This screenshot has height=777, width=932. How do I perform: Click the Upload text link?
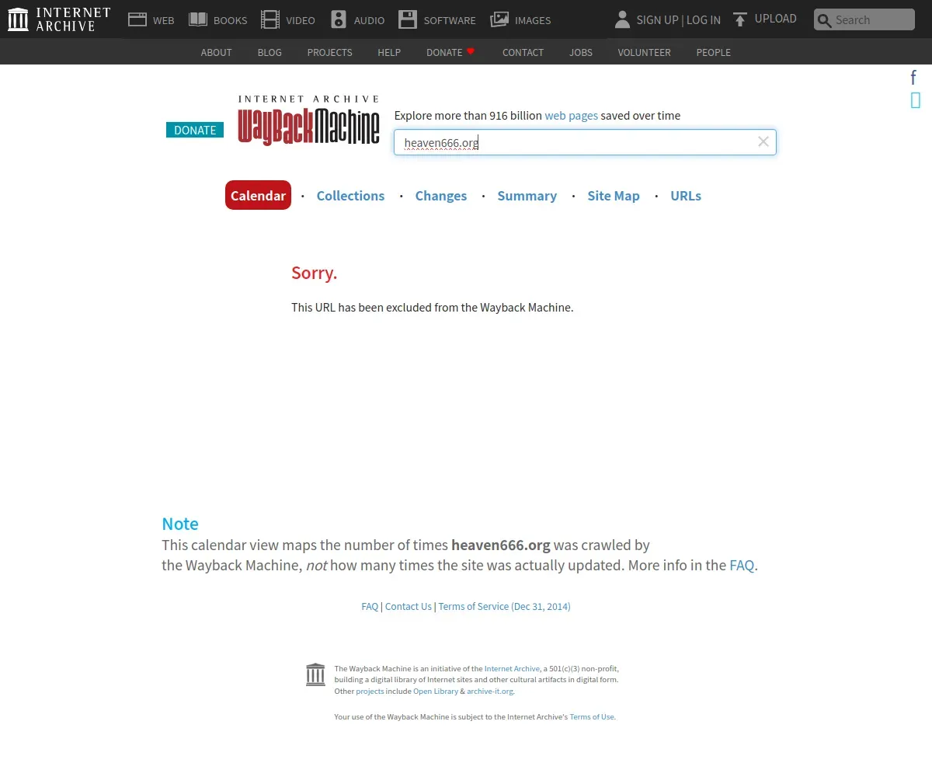click(776, 19)
